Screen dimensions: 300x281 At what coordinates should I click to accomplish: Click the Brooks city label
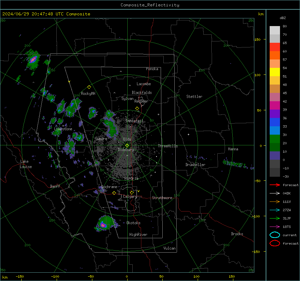pos(237,234)
